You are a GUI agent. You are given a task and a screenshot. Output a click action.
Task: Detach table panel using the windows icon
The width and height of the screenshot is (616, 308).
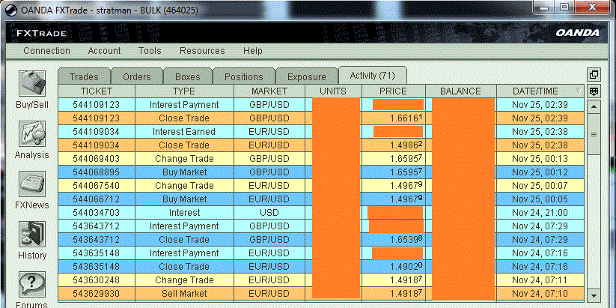coord(594,75)
